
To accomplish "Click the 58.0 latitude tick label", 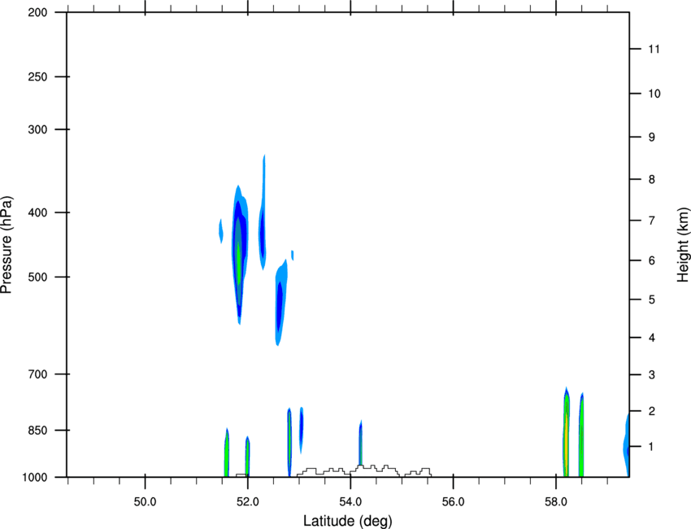I will tap(556, 502).
